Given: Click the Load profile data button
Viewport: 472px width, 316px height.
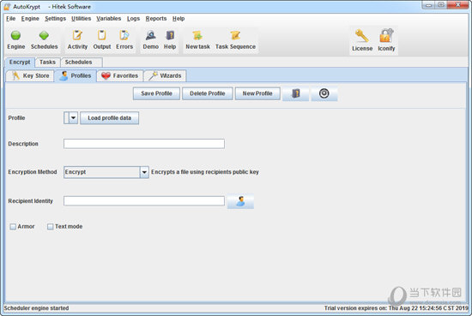Looking at the screenshot, I should pos(109,117).
